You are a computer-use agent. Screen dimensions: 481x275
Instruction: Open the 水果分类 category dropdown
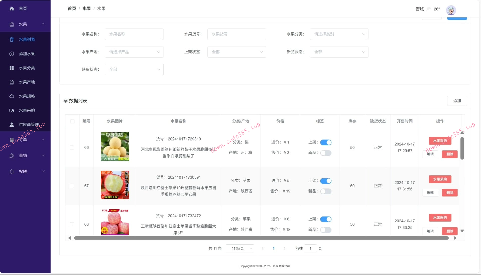point(339,34)
